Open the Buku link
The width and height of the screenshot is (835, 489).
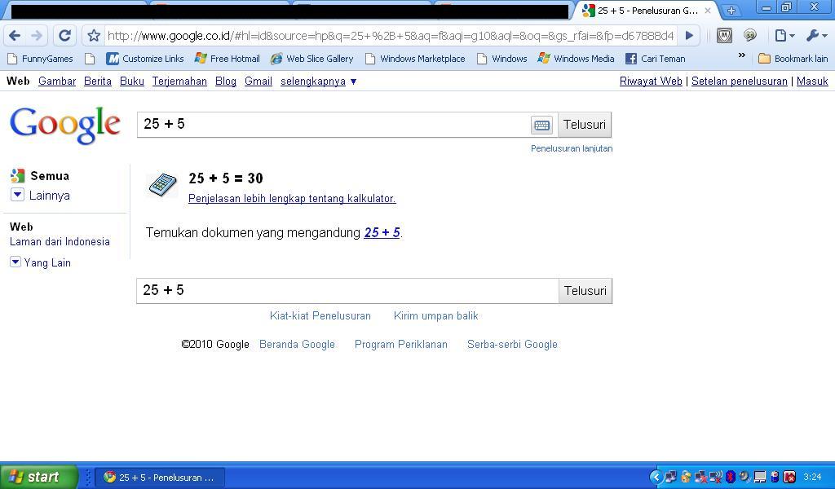[x=132, y=81]
